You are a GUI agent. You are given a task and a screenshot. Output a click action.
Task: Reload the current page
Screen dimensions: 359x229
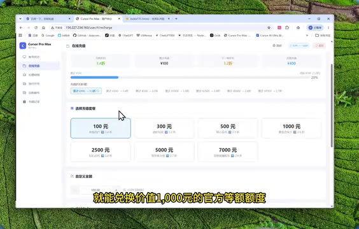(x=36, y=28)
